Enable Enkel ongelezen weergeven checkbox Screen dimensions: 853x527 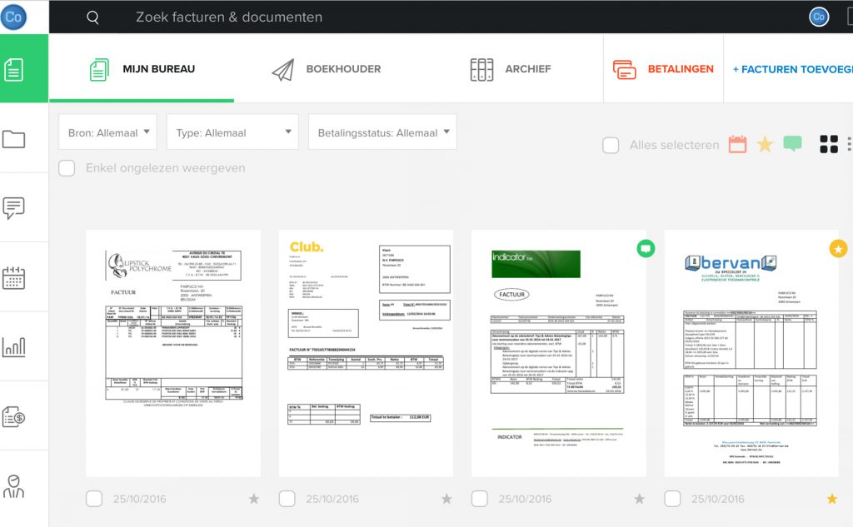click(x=67, y=168)
